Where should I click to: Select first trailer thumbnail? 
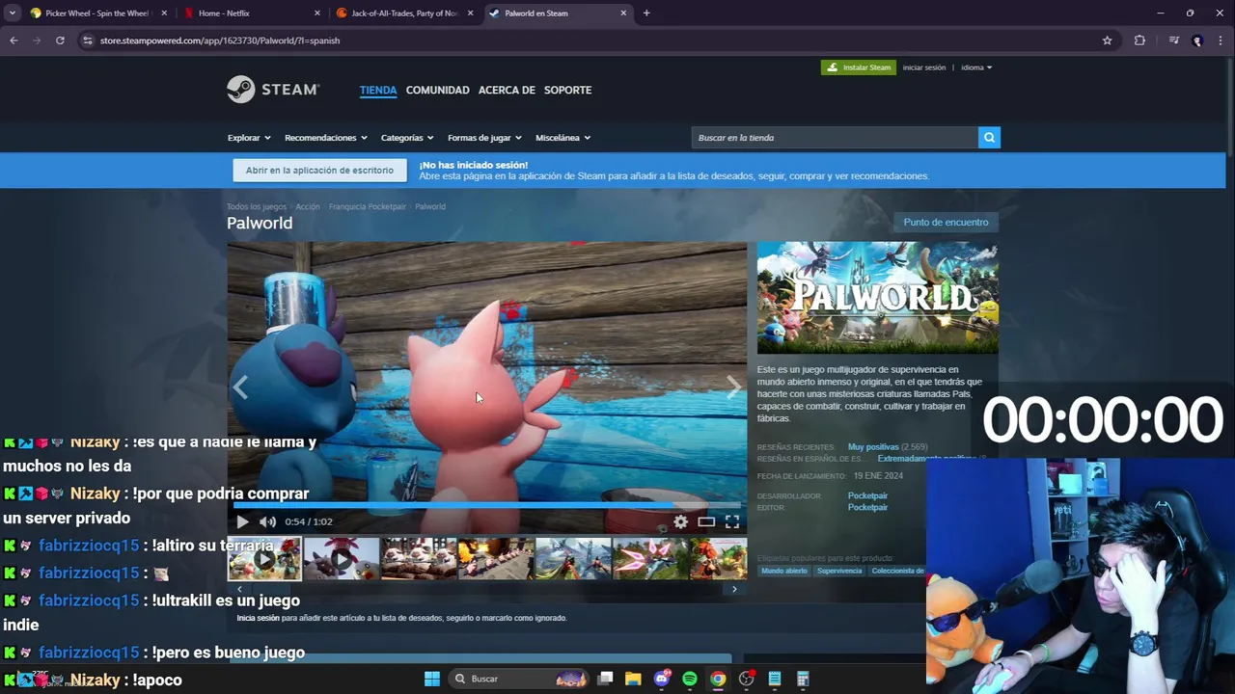point(264,559)
